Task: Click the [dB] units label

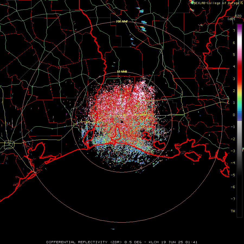Action: [x=232, y=19]
